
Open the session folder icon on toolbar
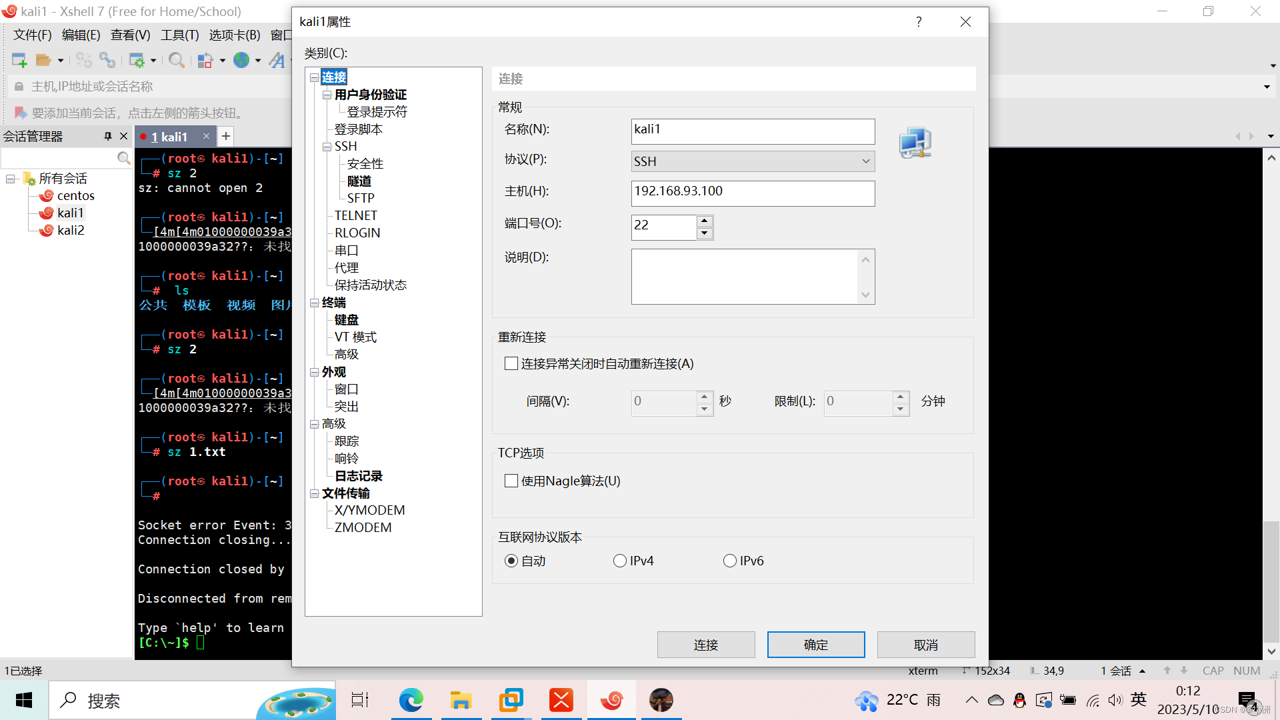pos(44,60)
